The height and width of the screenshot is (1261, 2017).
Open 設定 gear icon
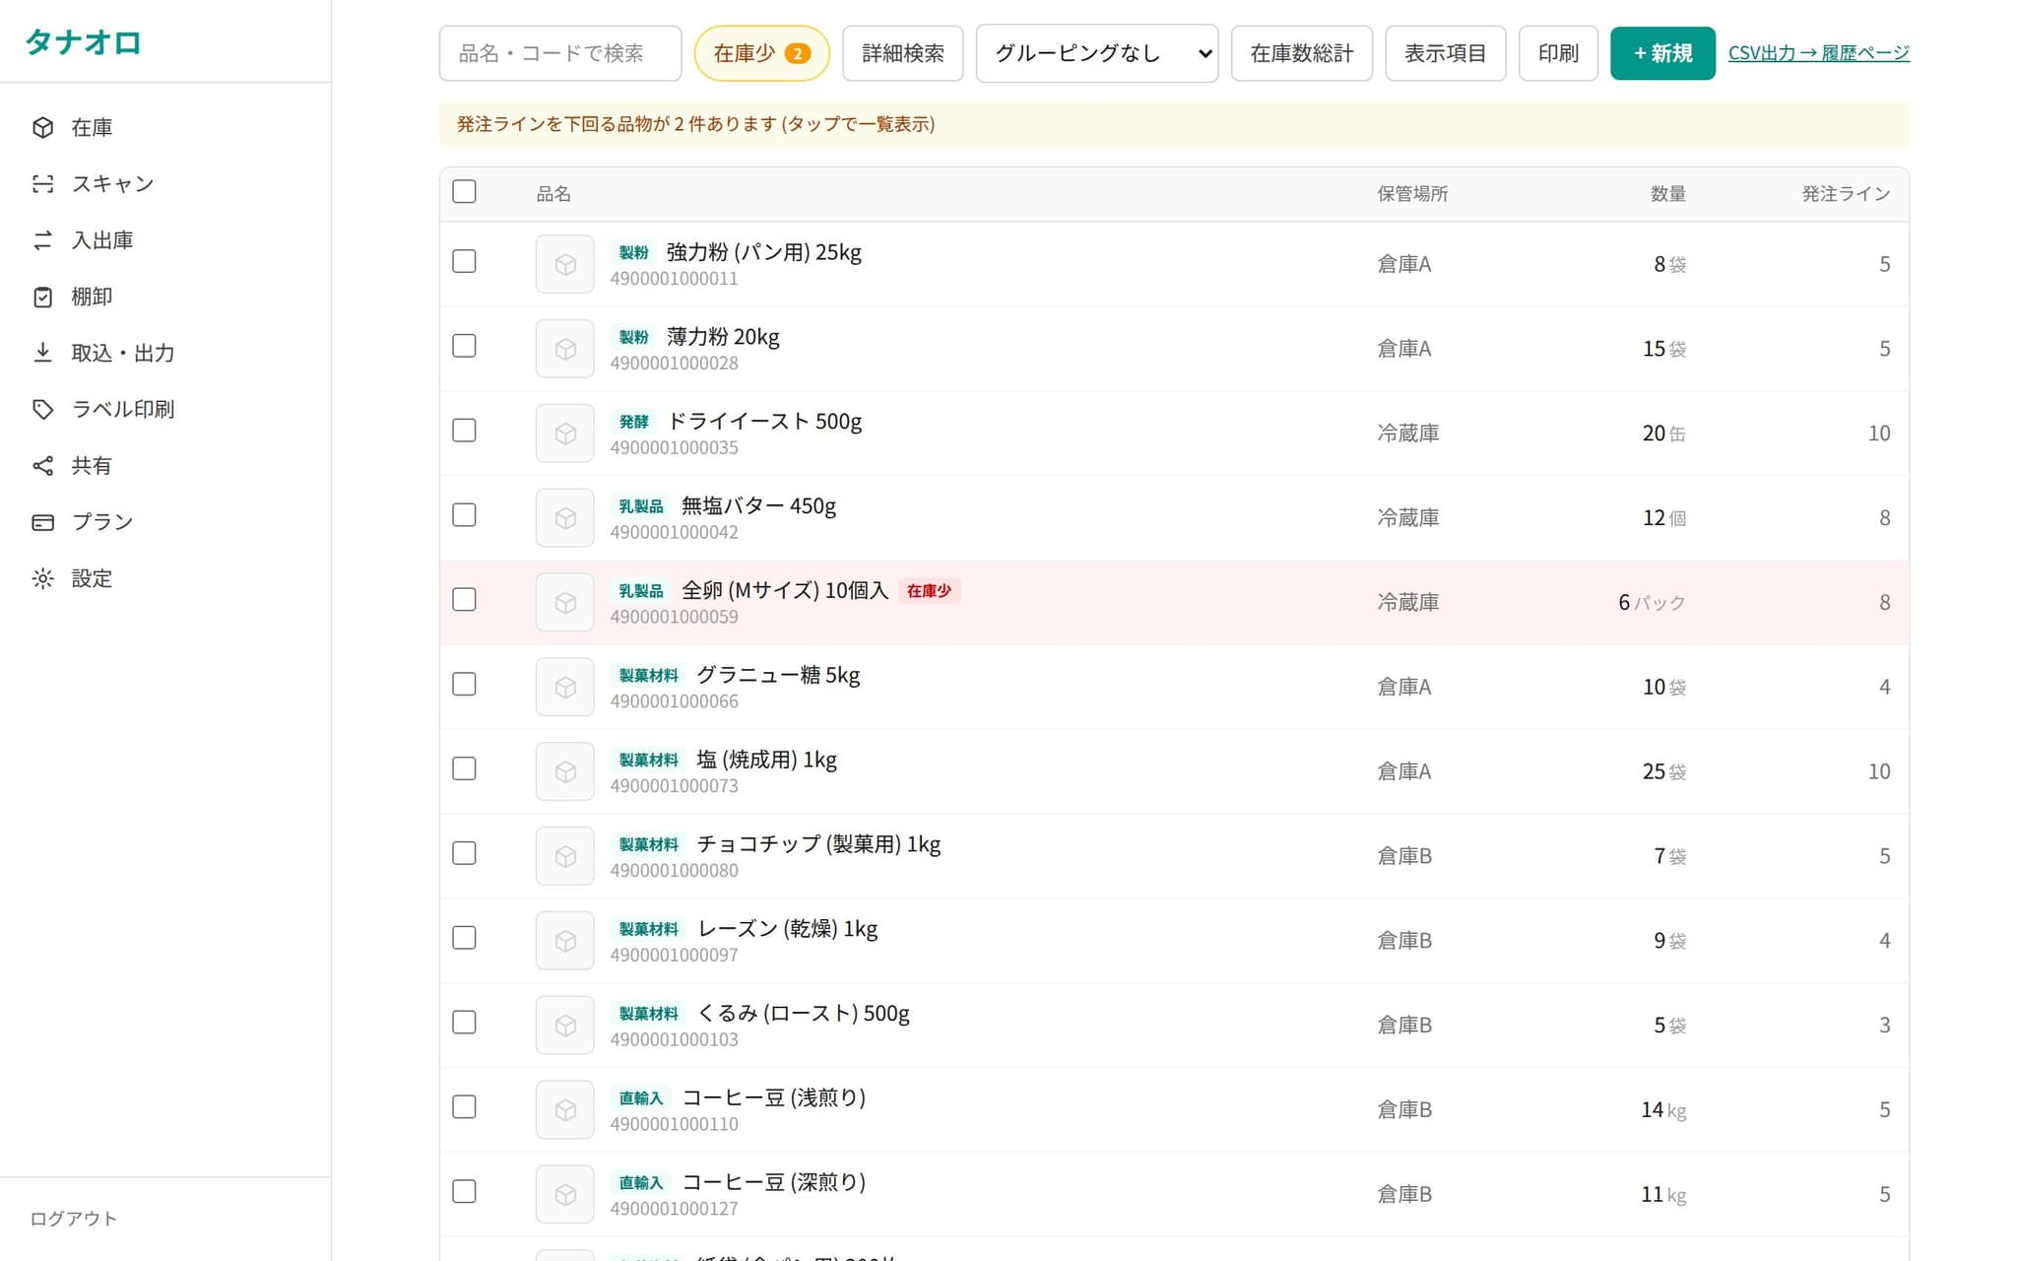[42, 578]
